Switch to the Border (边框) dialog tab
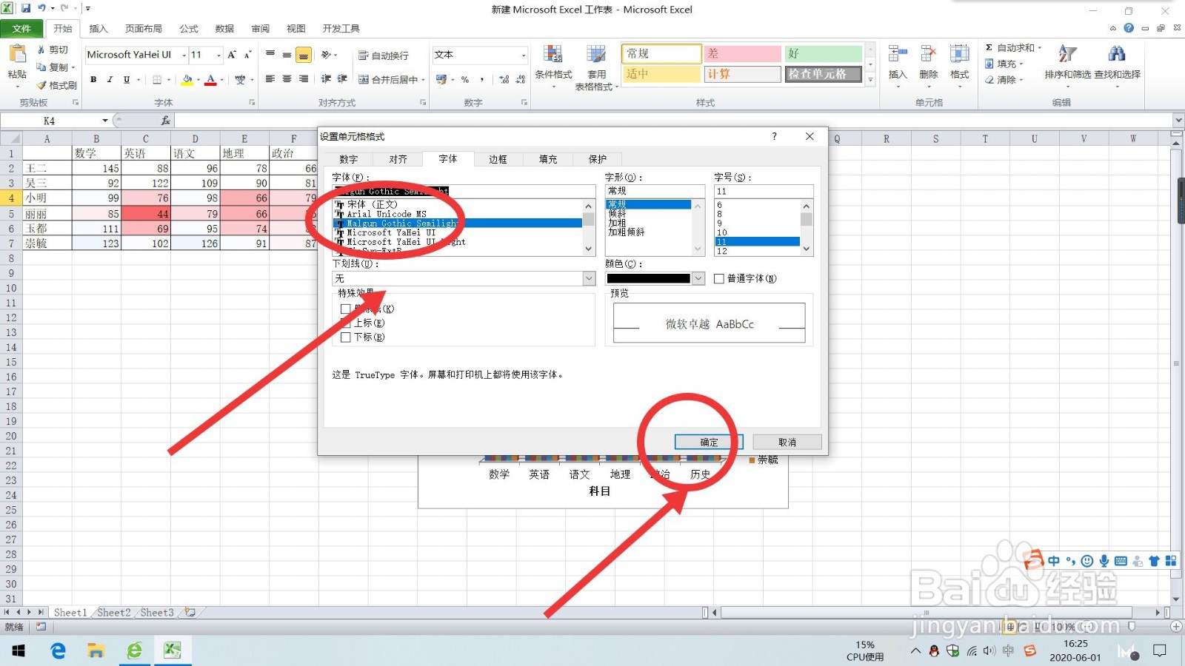 click(498, 159)
